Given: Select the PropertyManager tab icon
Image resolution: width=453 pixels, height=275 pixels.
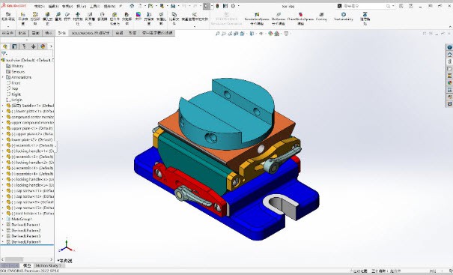Looking at the screenshot, I should tap(14, 46).
